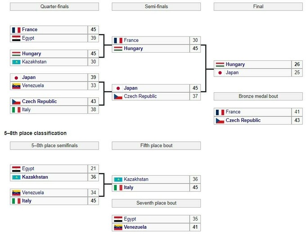Open Kazakhstan link in Fifth place bout

coord(136,179)
